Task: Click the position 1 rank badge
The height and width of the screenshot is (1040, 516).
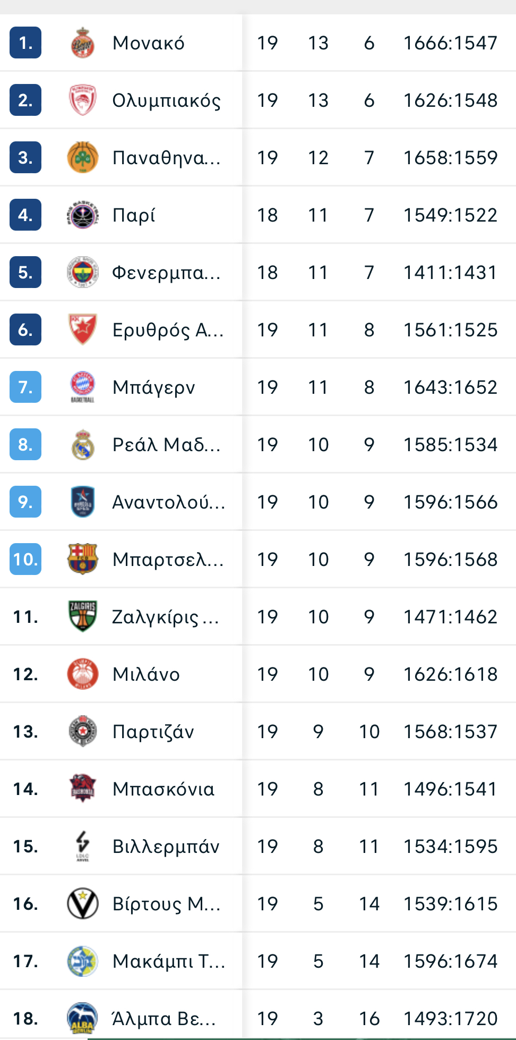Action: (x=25, y=43)
